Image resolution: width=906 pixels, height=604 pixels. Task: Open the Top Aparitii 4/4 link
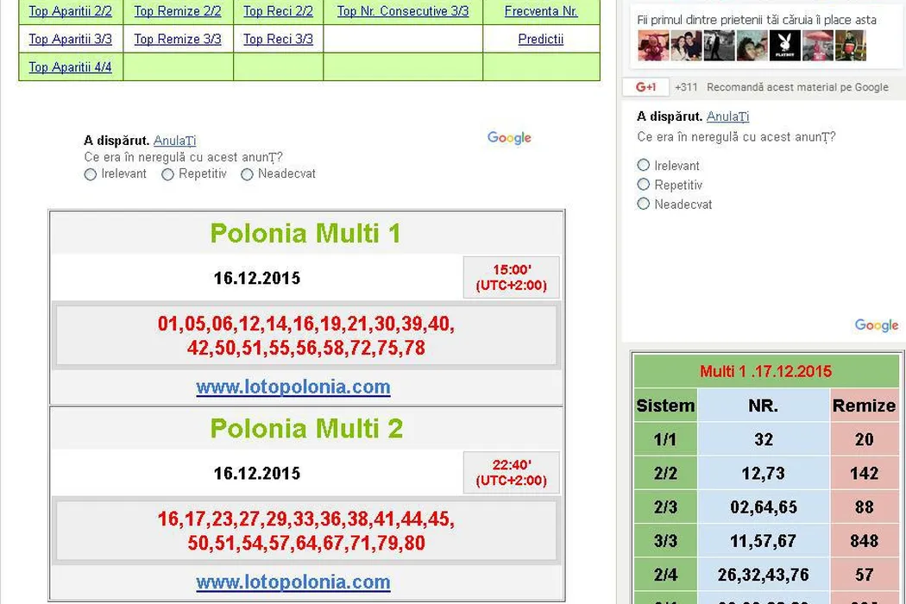(x=70, y=66)
